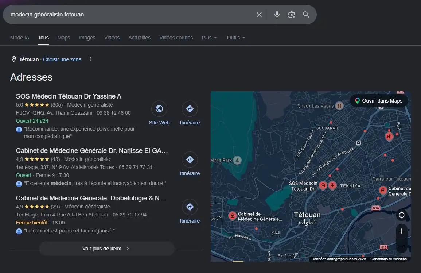The width and height of the screenshot is (421, 273).
Task: Open the Vidéos tab
Action: [x=112, y=38]
